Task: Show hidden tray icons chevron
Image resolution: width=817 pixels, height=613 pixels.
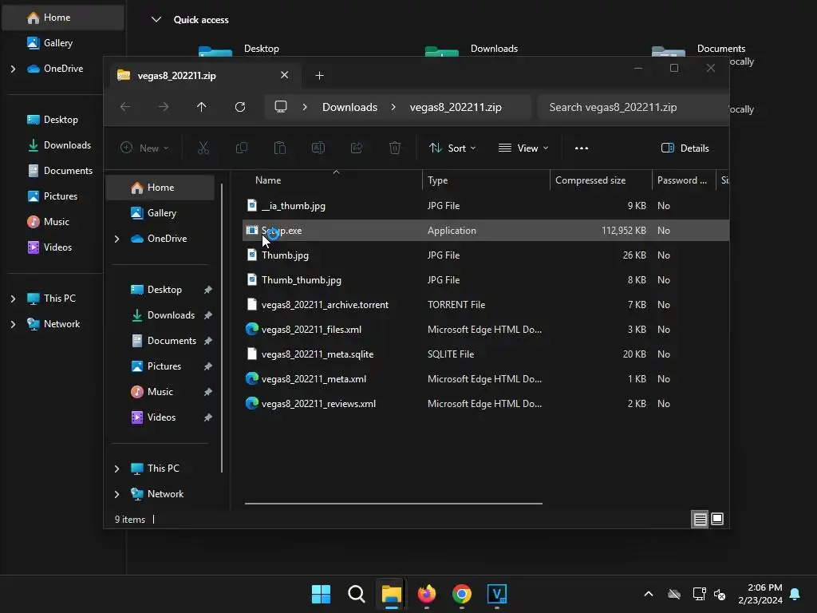Action: [649, 594]
